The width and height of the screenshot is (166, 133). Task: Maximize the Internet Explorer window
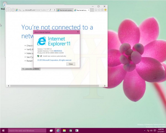point(98,6)
